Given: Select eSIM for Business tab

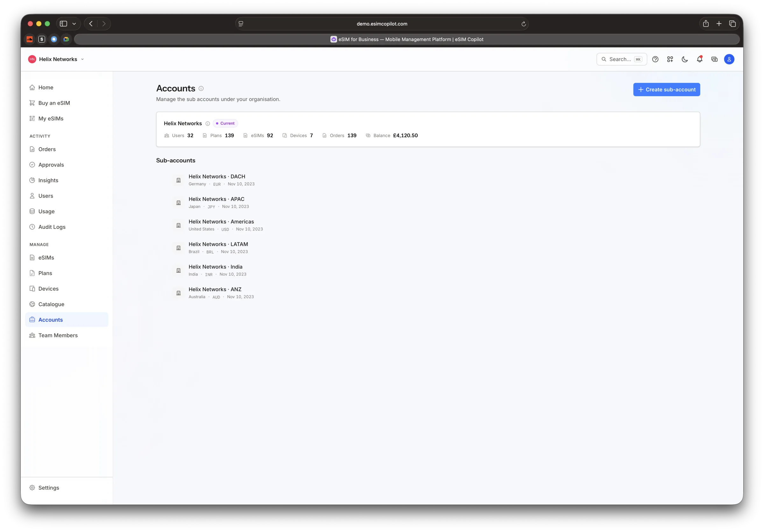Looking at the screenshot, I should (407, 39).
